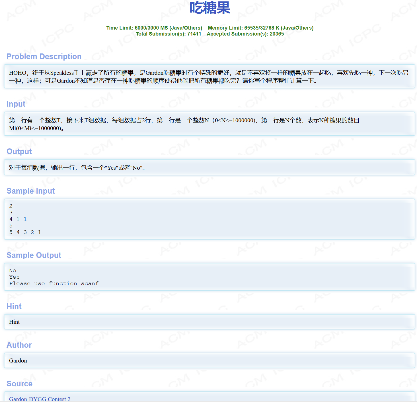417x402 pixels.
Task: Click sample input line '5 4 3 2 1'
Action: [25, 232]
